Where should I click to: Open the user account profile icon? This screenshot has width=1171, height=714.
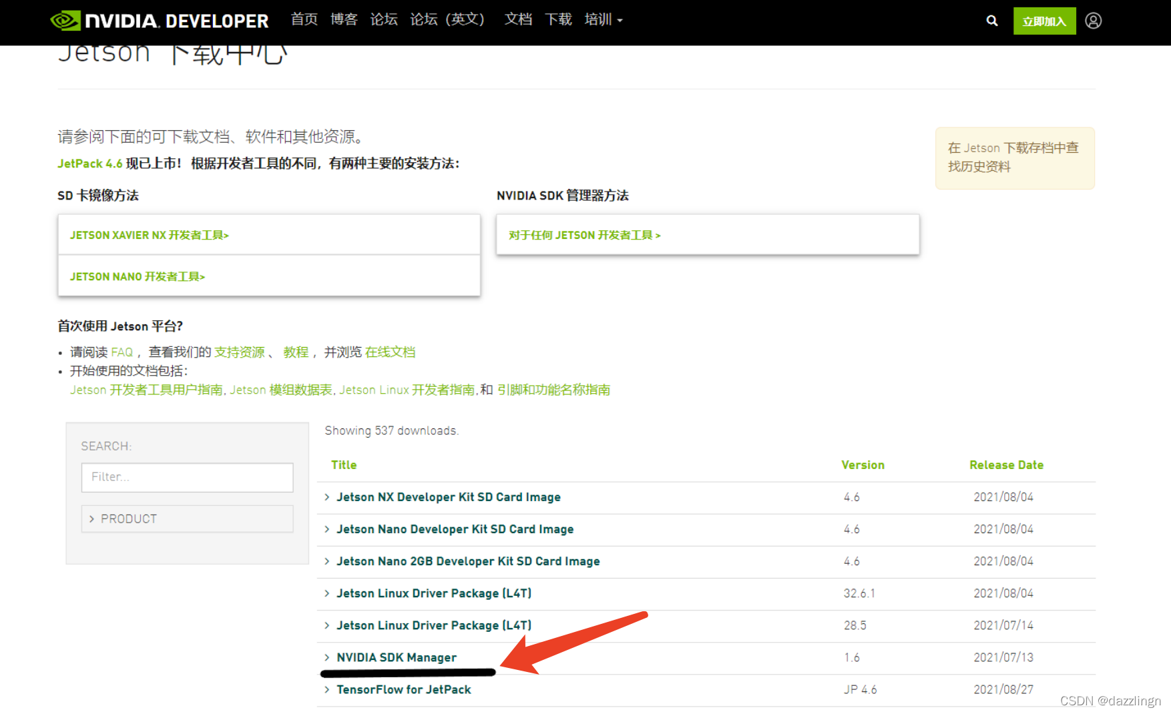[x=1093, y=21]
